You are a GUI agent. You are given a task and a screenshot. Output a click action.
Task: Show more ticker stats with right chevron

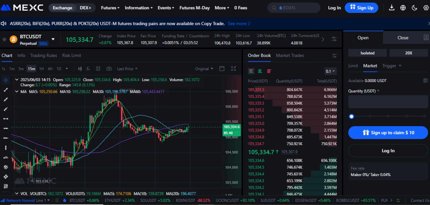point(323,39)
